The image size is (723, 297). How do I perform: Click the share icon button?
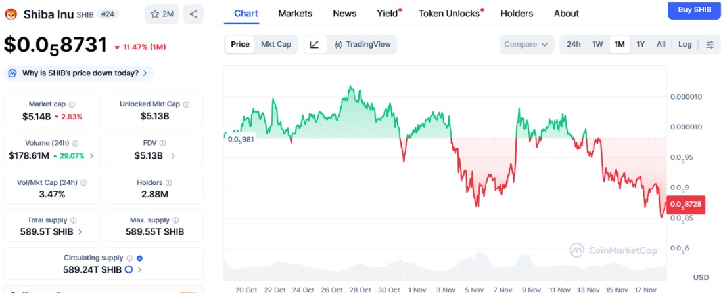193,13
